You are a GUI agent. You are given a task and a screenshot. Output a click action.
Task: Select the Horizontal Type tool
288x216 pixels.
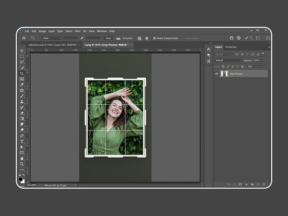(x=22, y=142)
